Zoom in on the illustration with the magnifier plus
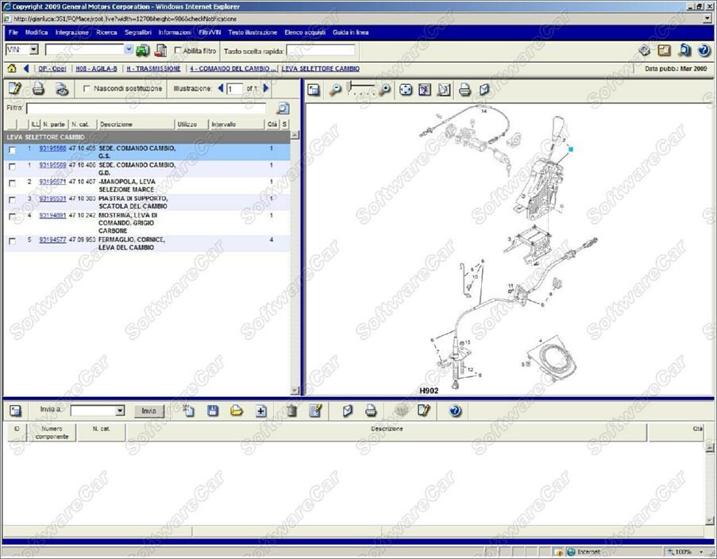Image resolution: width=717 pixels, height=559 pixels. [385, 91]
